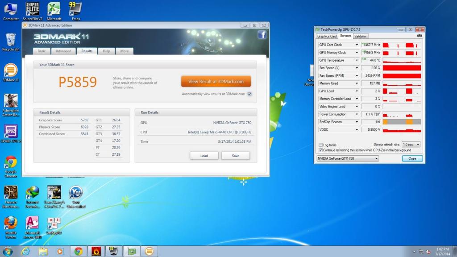Switch to the Basic tab in 3DMark
This screenshot has height=257, width=457.
pos(42,51)
